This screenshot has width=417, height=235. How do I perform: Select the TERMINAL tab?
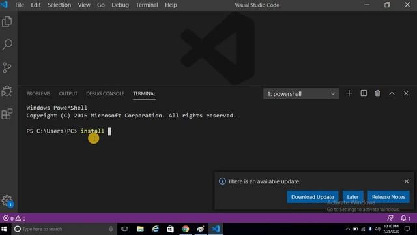pos(144,94)
